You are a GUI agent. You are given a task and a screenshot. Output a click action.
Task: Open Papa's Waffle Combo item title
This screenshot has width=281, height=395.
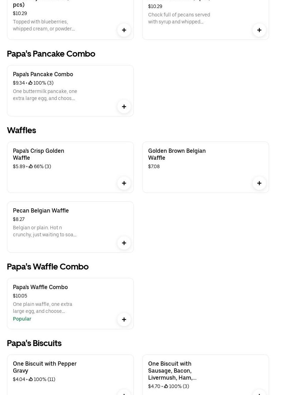[40, 287]
